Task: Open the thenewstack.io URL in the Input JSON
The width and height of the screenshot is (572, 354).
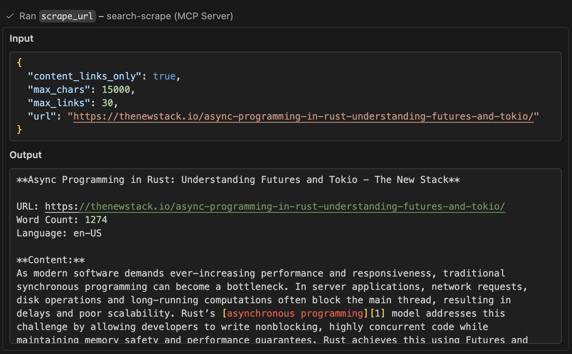Action: (x=303, y=116)
